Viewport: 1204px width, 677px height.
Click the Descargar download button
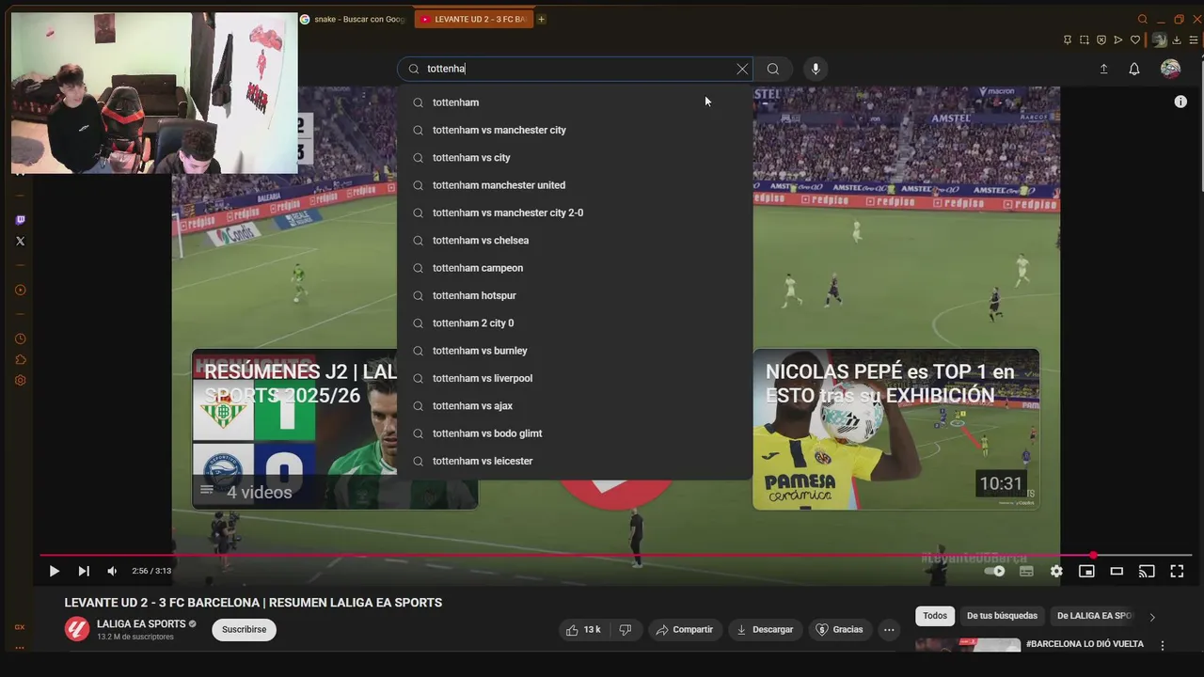point(765,630)
